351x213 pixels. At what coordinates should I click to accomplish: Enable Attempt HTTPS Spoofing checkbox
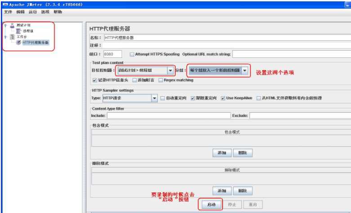pos(132,54)
